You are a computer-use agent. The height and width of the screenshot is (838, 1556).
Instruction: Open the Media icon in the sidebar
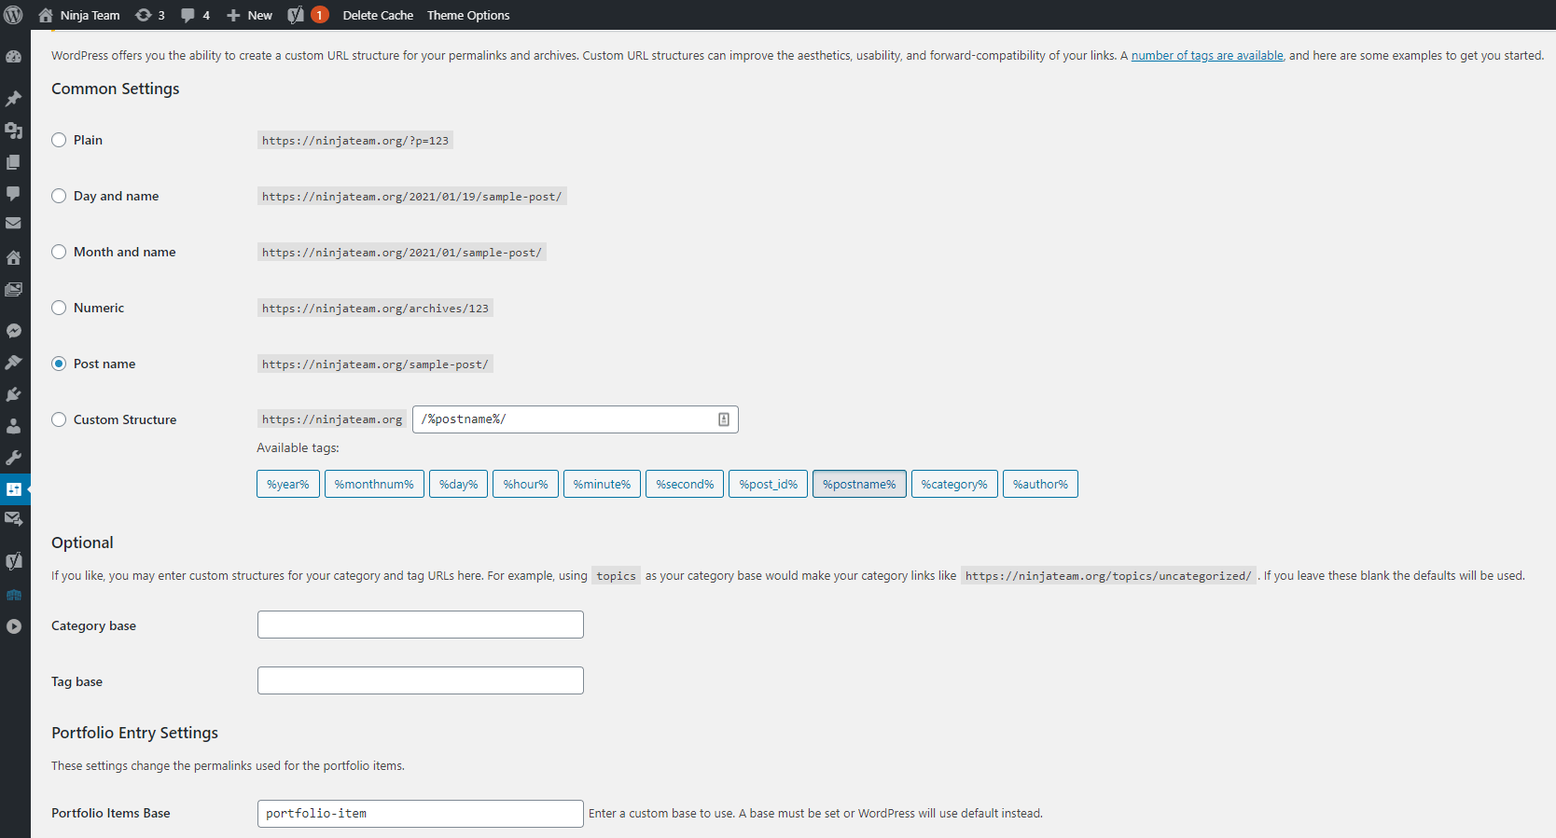(x=14, y=131)
